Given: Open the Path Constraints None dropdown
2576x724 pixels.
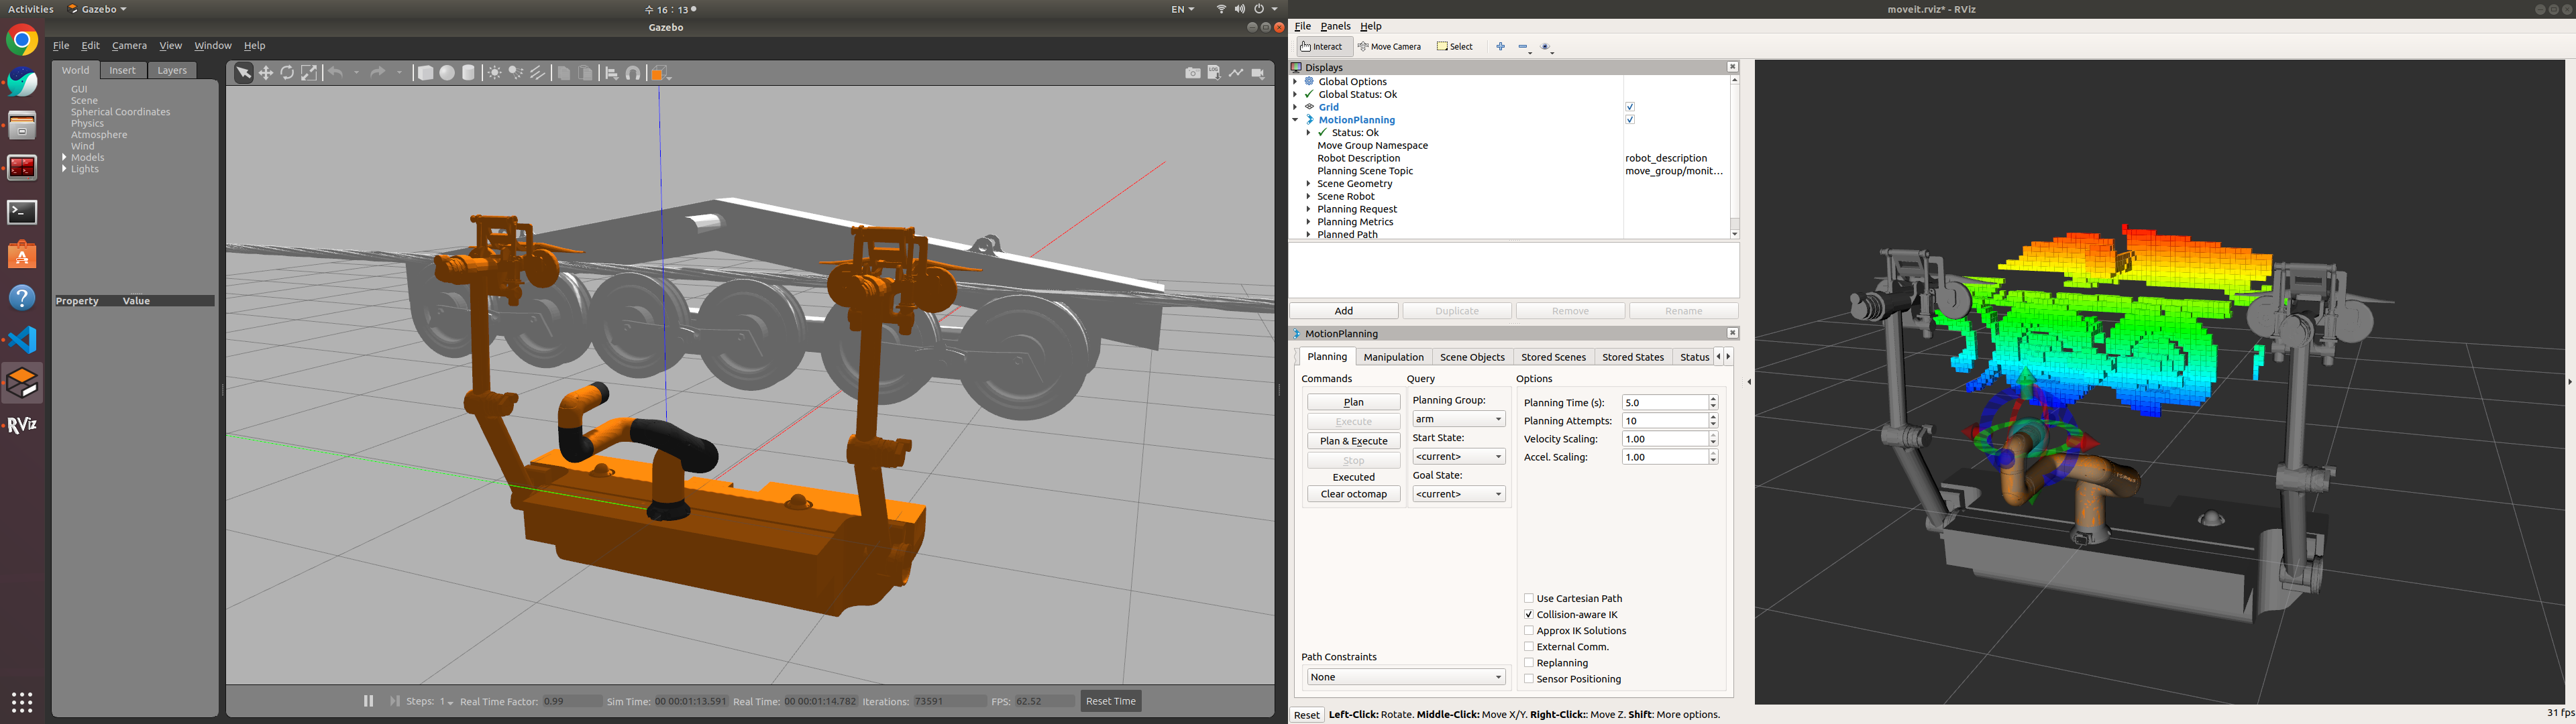Looking at the screenshot, I should [x=1406, y=677].
